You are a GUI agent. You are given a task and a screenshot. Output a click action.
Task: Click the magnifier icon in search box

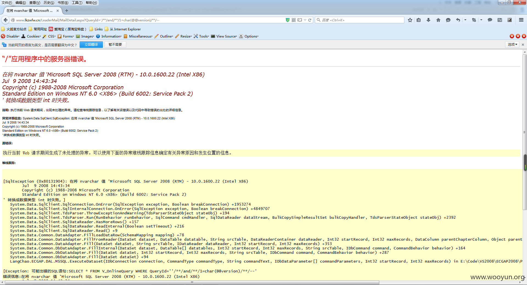[319, 20]
